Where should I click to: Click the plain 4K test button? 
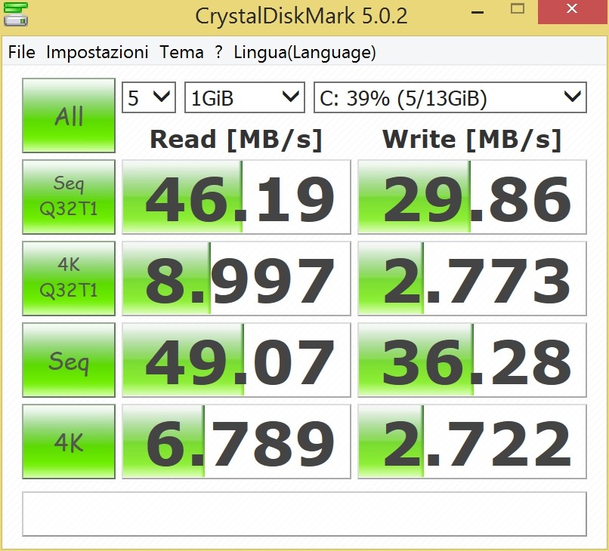[69, 442]
